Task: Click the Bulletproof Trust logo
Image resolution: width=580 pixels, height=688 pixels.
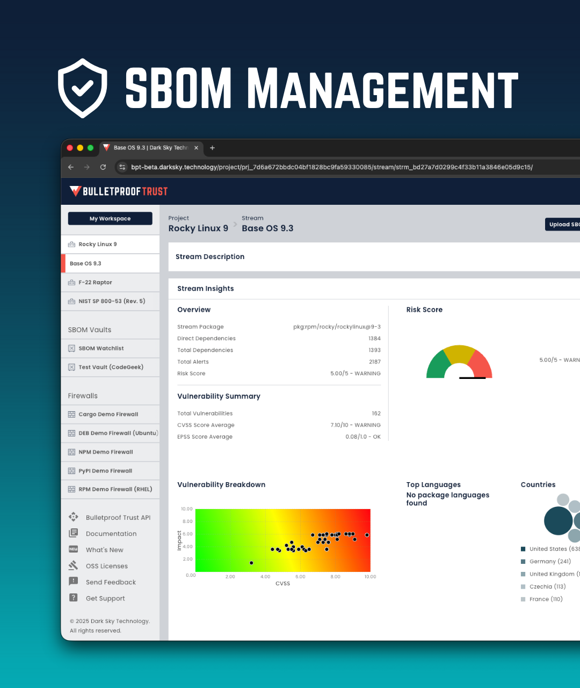Action: point(119,191)
